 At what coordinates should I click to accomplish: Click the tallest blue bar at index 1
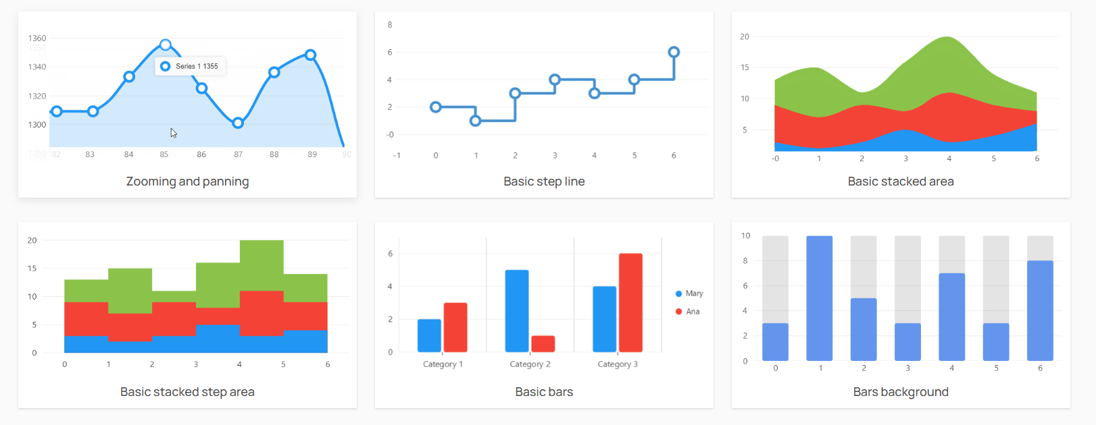click(820, 297)
